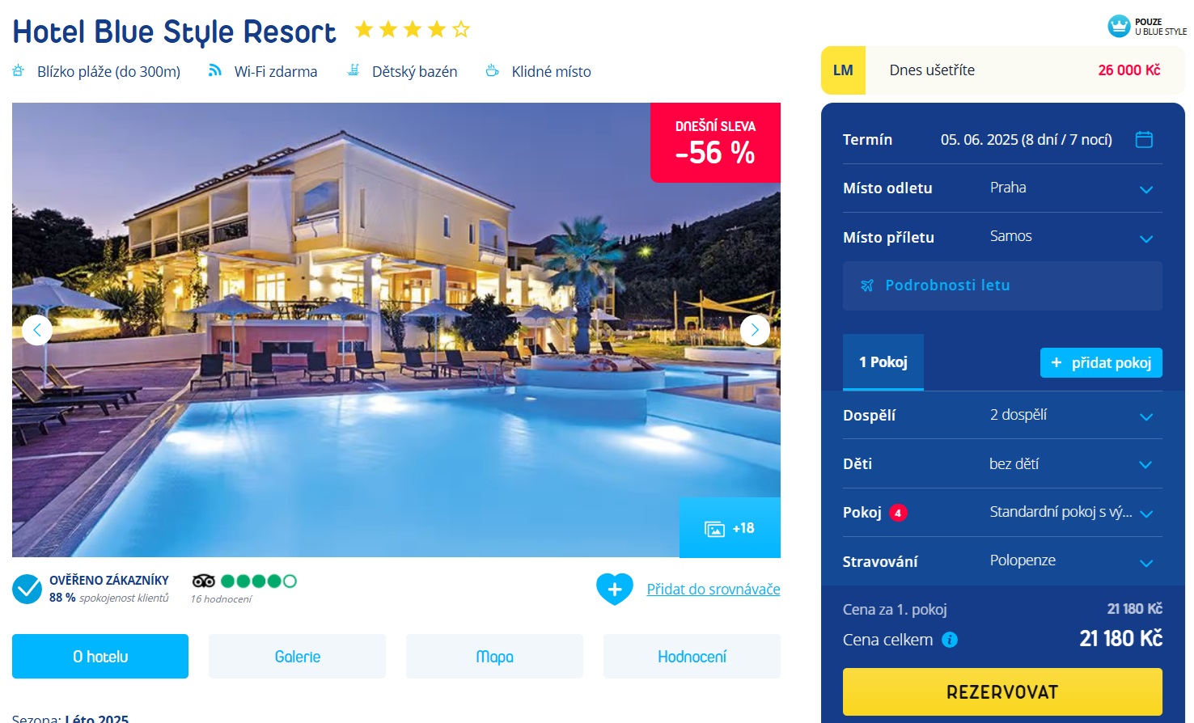This screenshot has height=723, width=1194.
Task: Open info icon next to Cena celkem
Action: (x=950, y=640)
